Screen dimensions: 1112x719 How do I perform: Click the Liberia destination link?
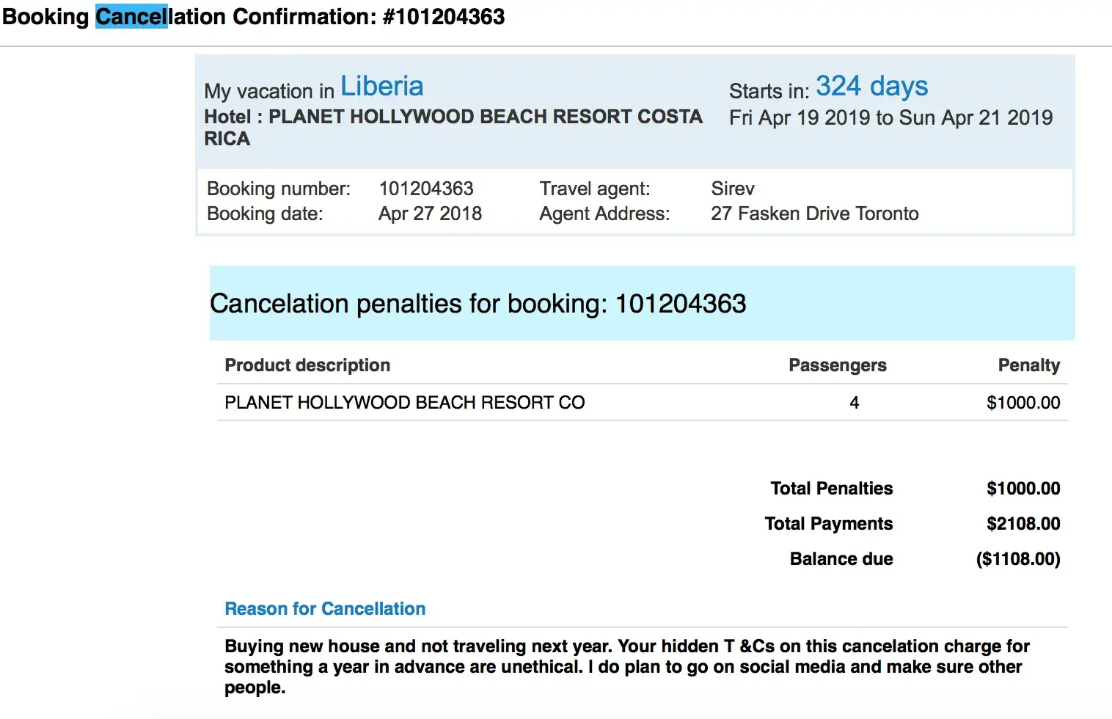[381, 87]
